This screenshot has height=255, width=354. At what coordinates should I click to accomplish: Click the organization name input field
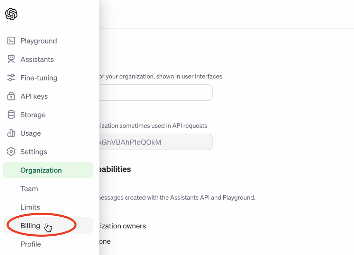(156, 93)
